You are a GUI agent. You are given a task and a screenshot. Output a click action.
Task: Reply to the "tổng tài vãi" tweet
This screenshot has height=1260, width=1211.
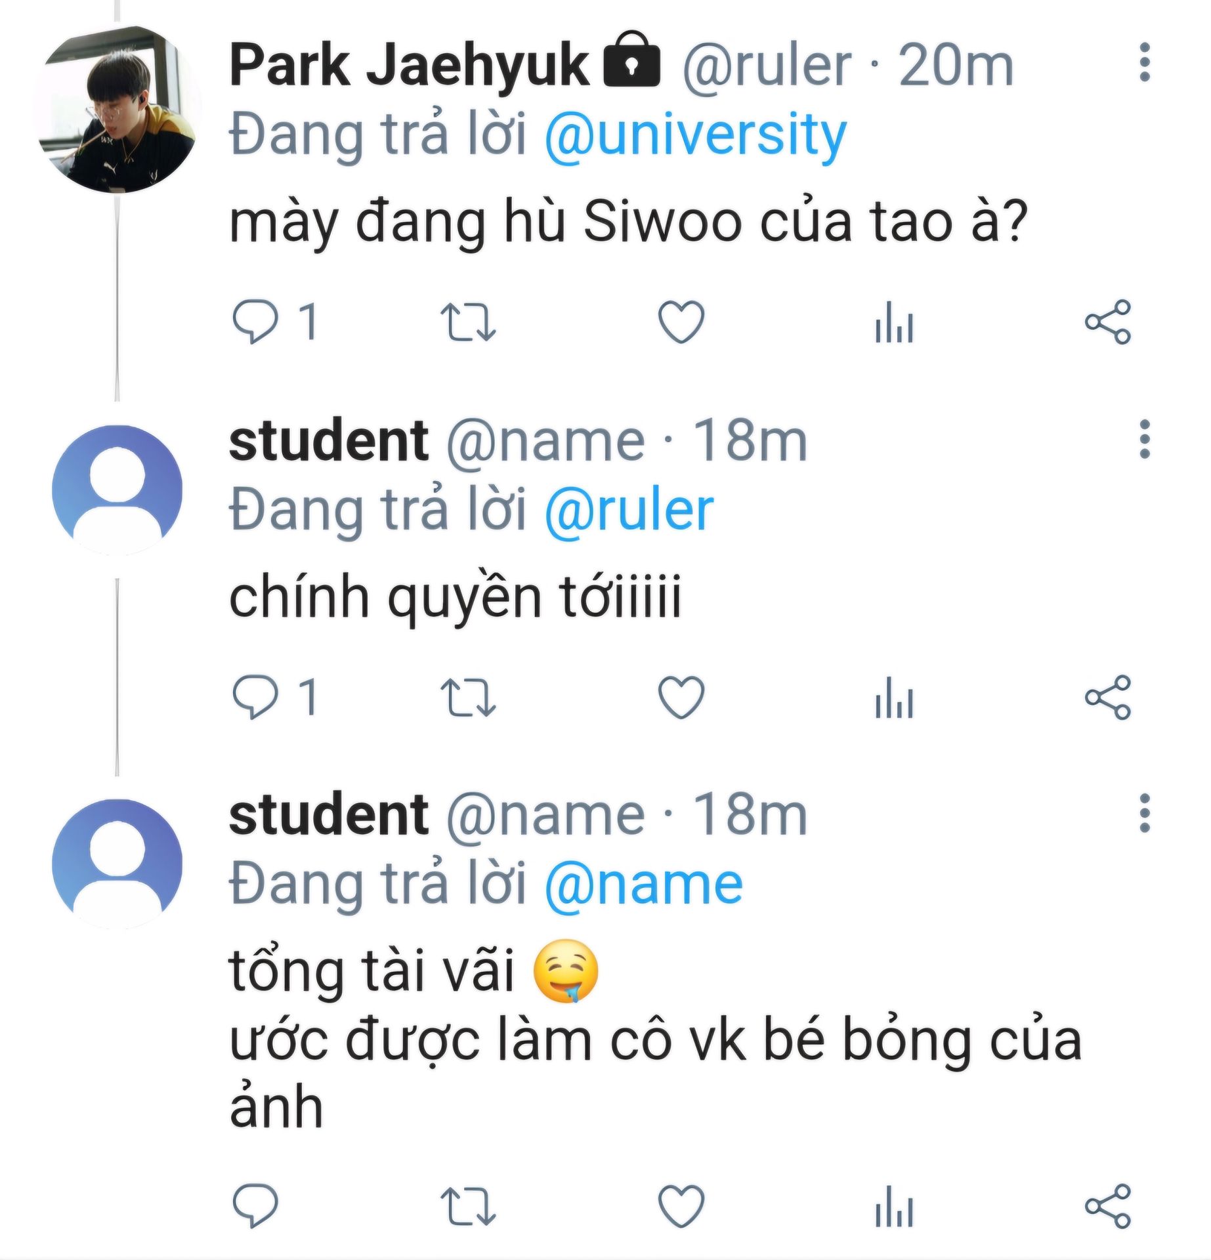pos(255,1206)
